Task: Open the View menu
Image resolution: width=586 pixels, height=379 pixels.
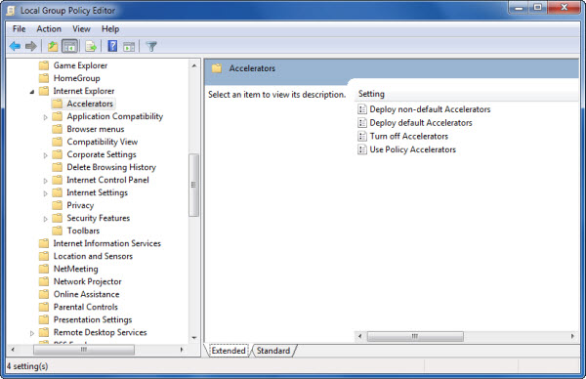Action: [x=81, y=28]
